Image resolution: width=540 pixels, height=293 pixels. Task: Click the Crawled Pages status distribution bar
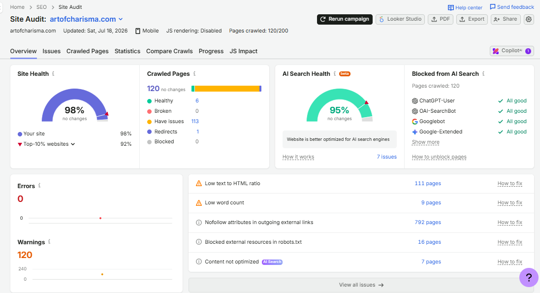coord(226,89)
